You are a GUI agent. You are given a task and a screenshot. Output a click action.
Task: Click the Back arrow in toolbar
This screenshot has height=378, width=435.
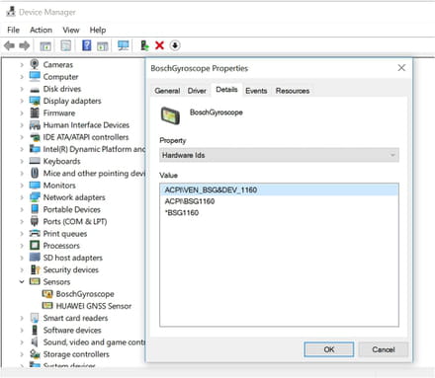click(10, 45)
